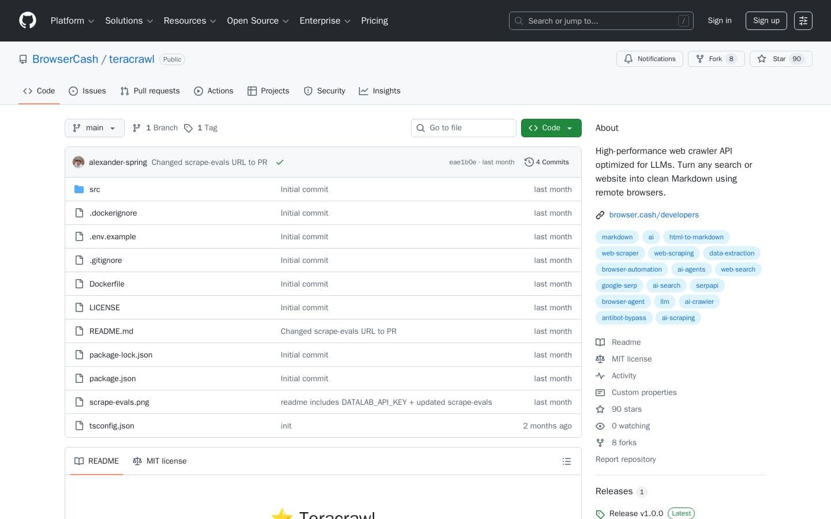This screenshot has width=831, height=519.
Task: Click Report repository link
Action: coord(626,460)
